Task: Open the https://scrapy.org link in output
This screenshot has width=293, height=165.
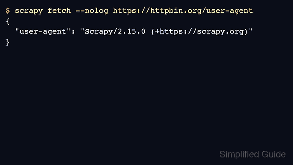Action: coord(202,31)
